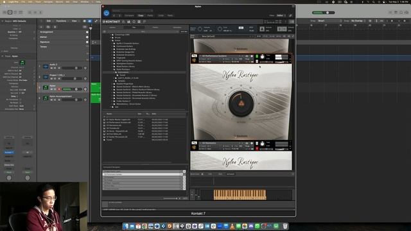411x231 pixels.
Task: Mute the Nylon Accompaniment track
Action: [x=51, y=100]
